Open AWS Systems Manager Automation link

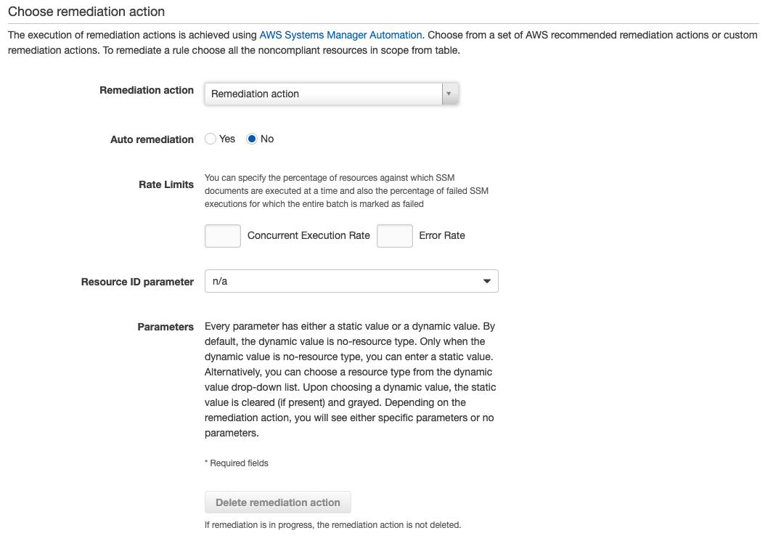pos(341,34)
